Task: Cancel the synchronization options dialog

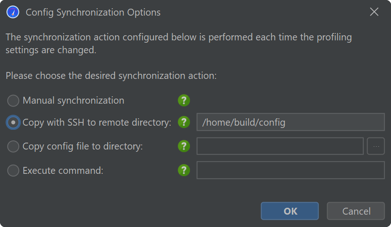Action: 356,211
